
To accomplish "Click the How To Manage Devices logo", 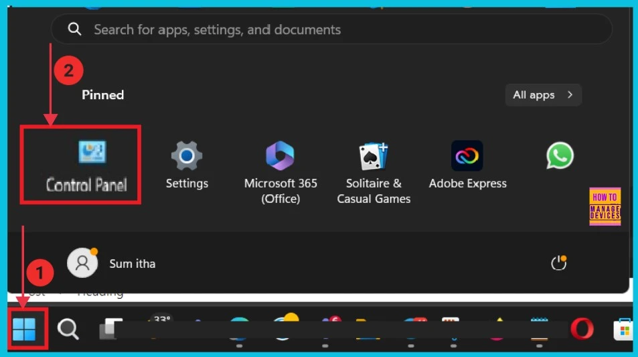I will (x=605, y=206).
